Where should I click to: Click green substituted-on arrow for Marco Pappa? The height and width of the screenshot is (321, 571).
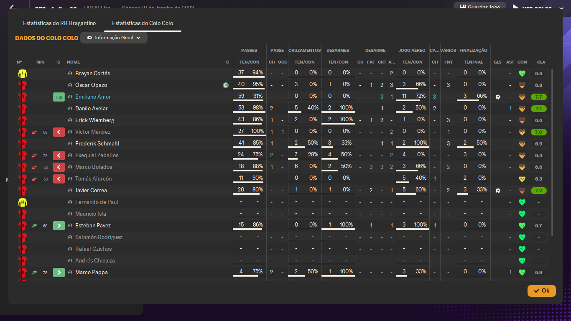(59, 273)
